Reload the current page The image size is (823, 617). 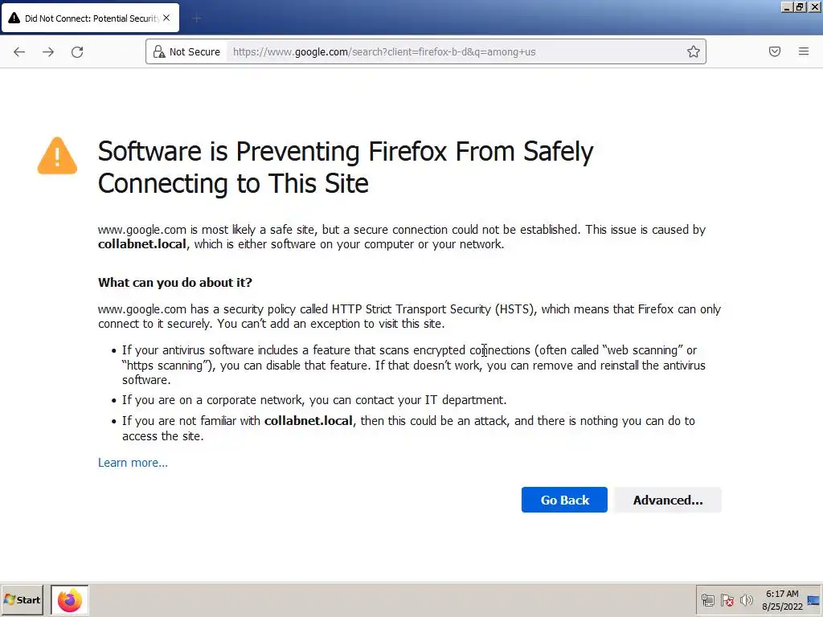[77, 52]
